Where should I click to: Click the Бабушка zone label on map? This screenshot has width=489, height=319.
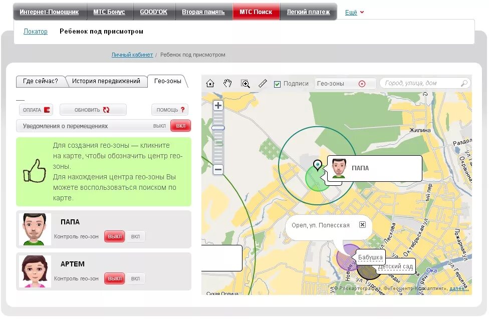pyautogui.click(x=370, y=257)
